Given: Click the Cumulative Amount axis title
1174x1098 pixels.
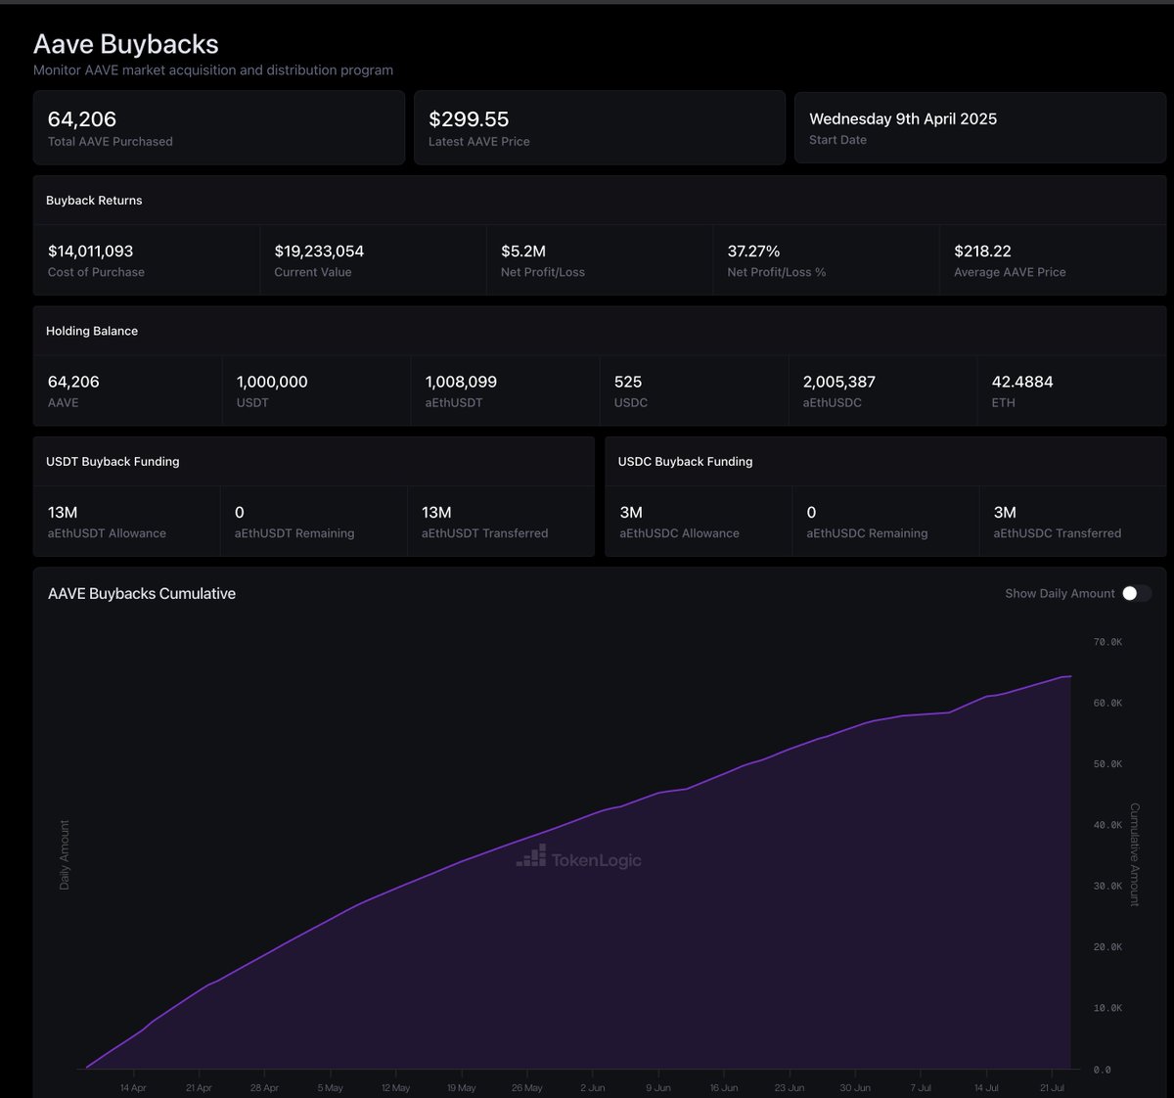Looking at the screenshot, I should (x=1135, y=854).
